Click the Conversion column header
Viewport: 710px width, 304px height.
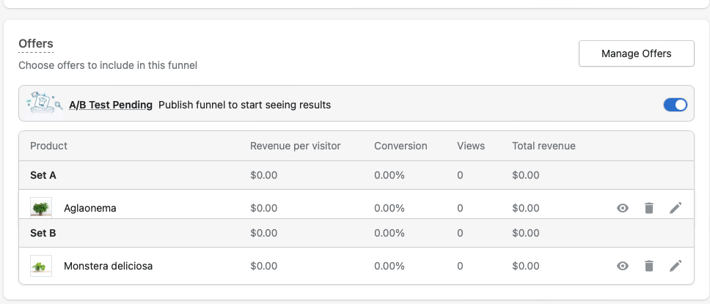[400, 146]
